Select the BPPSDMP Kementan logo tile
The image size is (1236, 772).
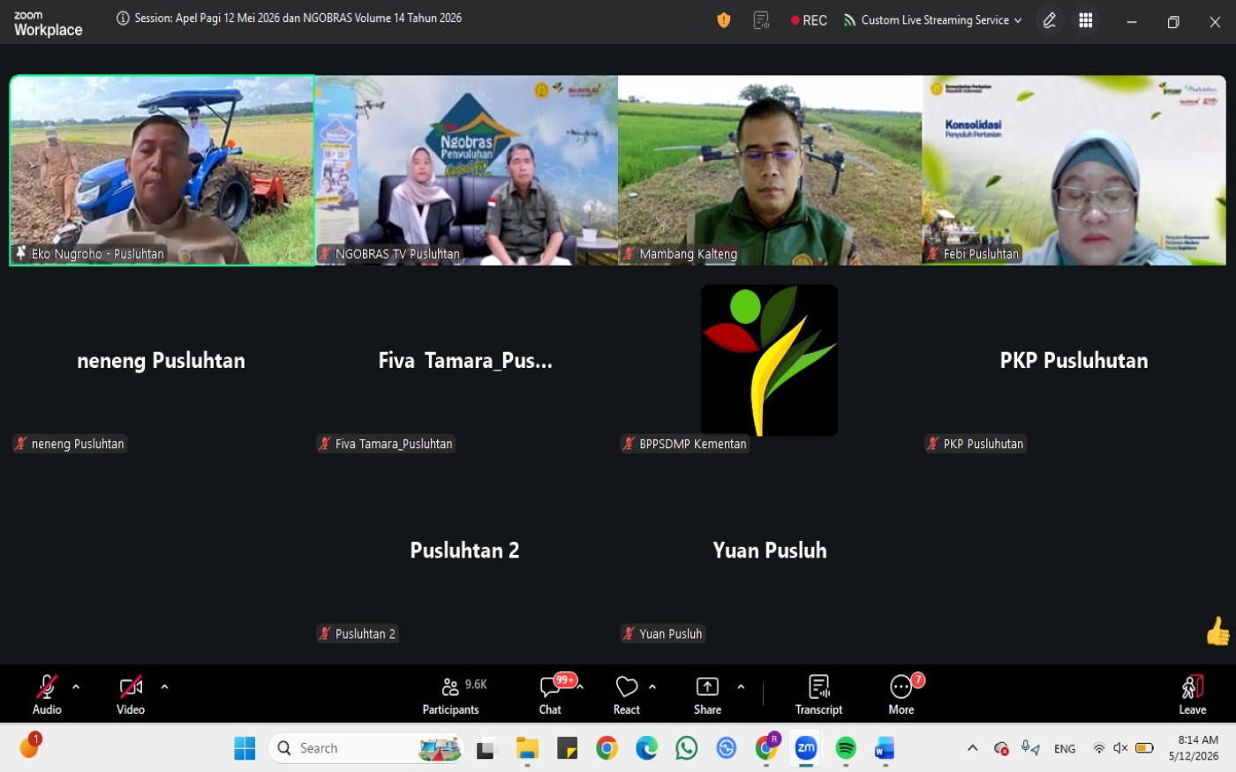tap(770, 360)
